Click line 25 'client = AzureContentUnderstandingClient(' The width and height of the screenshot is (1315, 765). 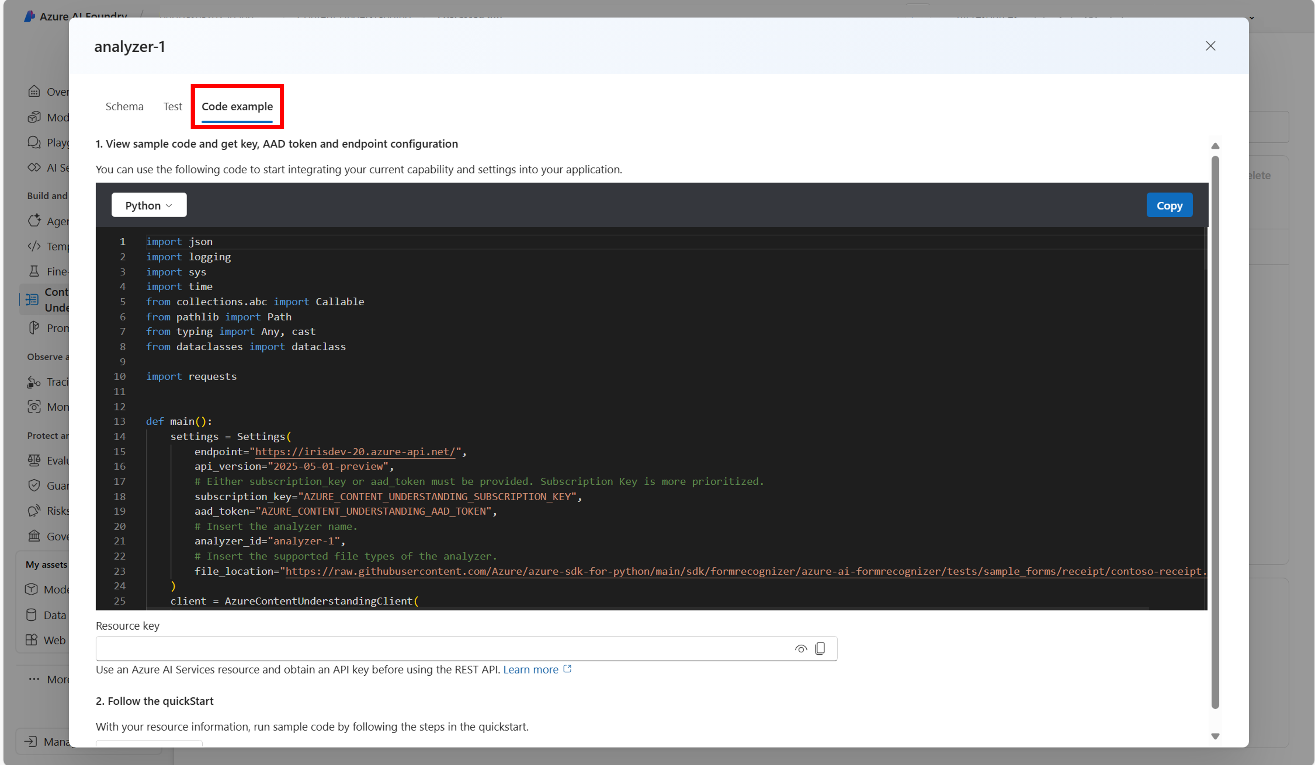tap(294, 601)
